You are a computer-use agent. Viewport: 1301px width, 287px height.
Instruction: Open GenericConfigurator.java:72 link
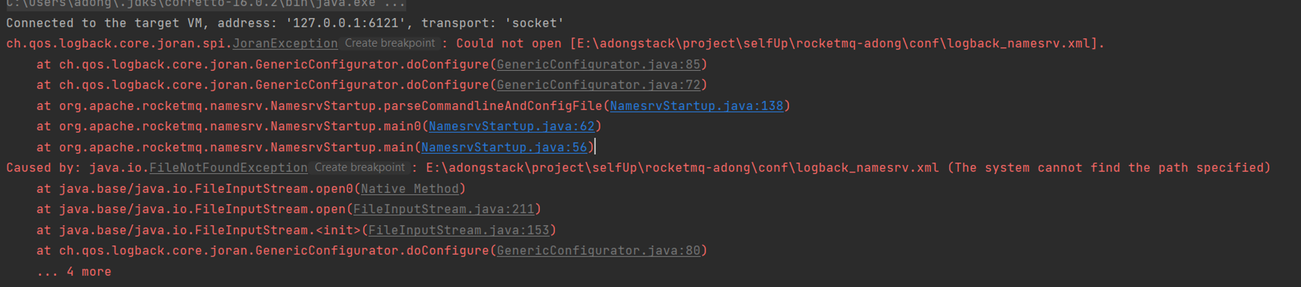598,85
